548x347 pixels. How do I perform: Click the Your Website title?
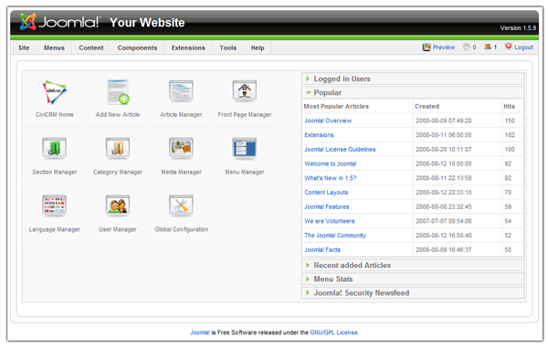point(147,22)
